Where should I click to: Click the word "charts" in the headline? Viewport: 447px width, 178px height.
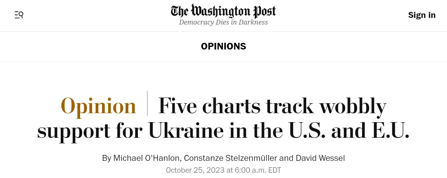pyautogui.click(x=231, y=106)
